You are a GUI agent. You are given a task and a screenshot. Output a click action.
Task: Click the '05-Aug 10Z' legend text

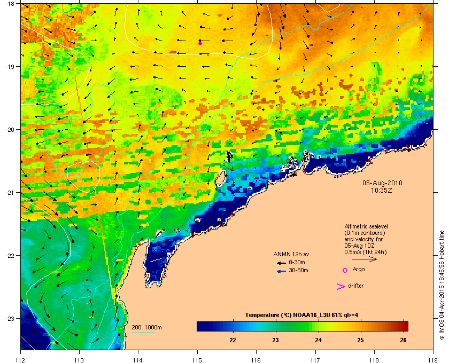point(359,246)
